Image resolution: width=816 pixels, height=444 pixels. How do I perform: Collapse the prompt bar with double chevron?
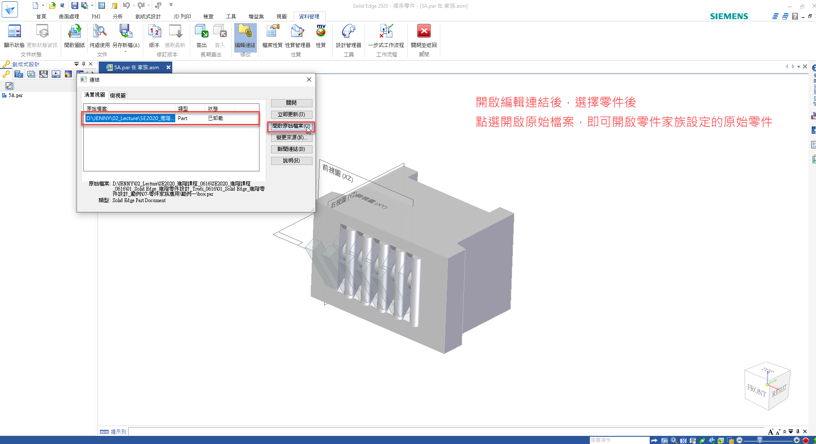784,432
